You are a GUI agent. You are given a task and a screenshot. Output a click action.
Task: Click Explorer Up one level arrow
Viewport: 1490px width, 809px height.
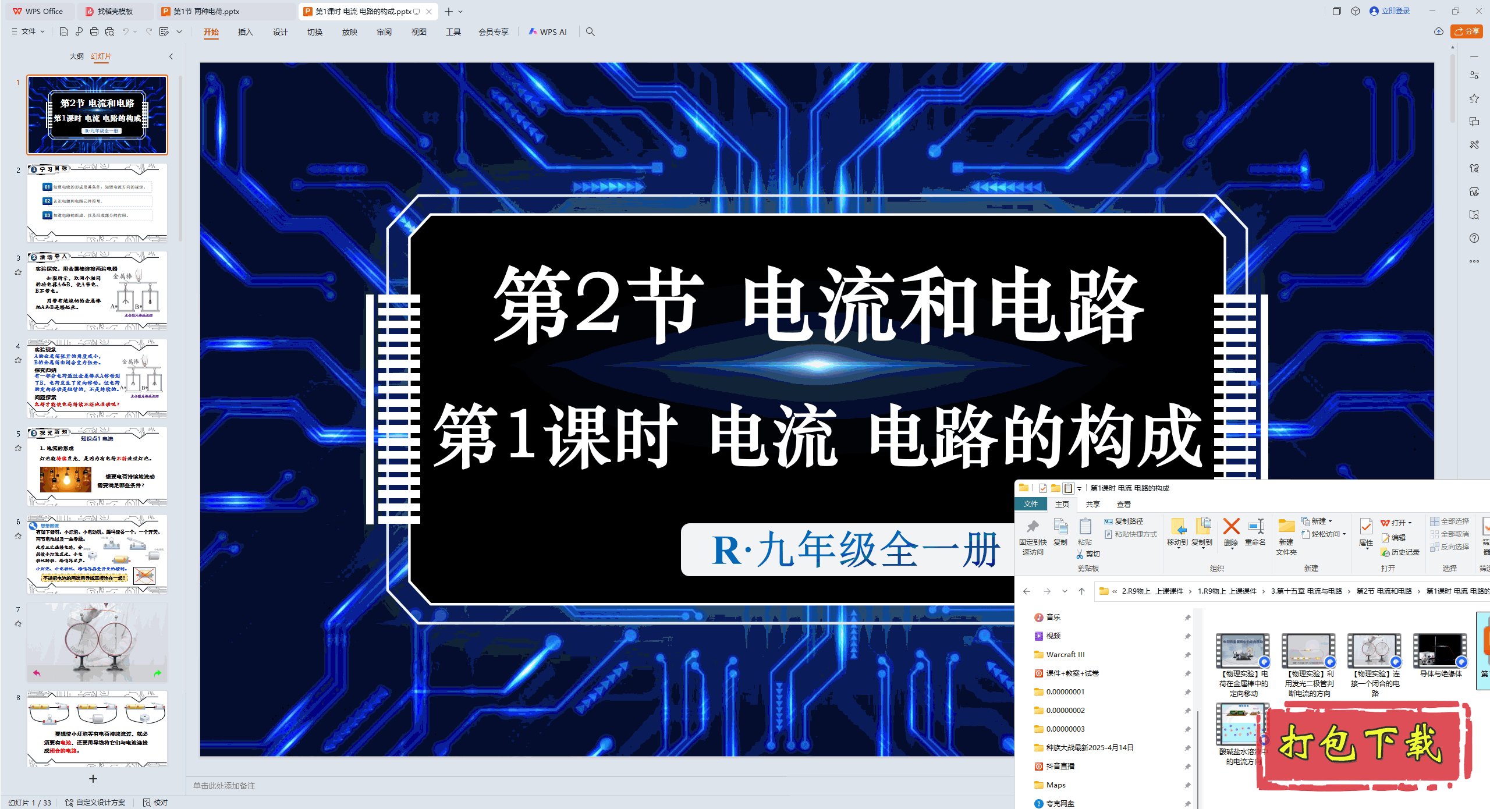pyautogui.click(x=1081, y=591)
